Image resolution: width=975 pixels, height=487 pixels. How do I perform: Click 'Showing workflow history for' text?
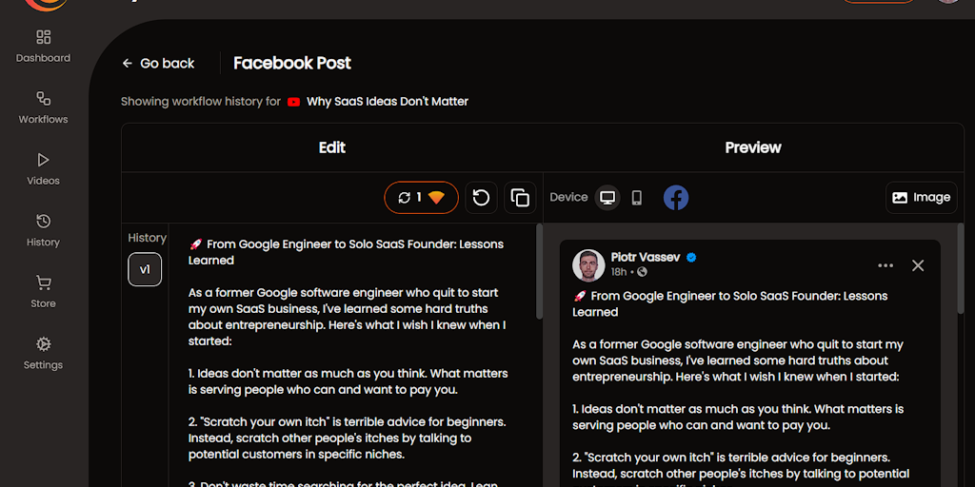(201, 101)
